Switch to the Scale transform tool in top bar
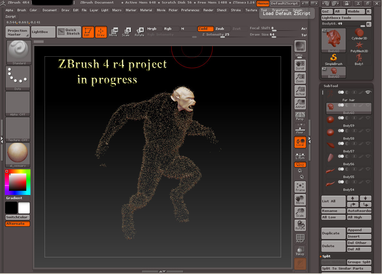382x274 pixels. (126, 32)
